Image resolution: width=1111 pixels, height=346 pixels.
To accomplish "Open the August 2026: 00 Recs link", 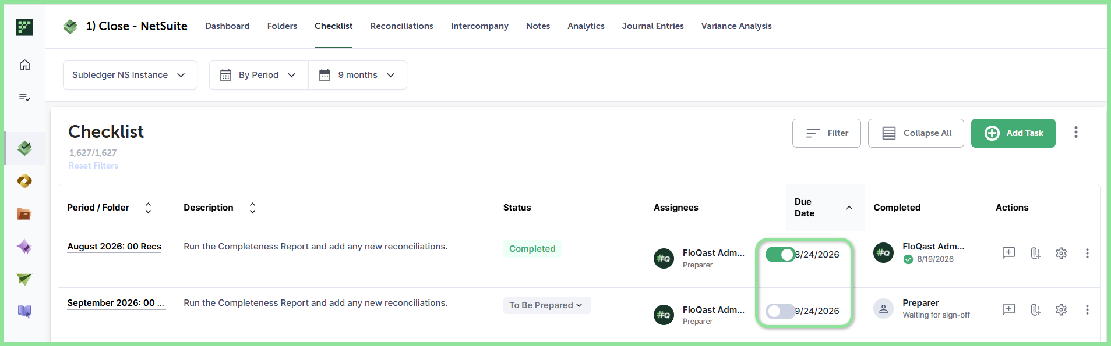I will coord(114,247).
